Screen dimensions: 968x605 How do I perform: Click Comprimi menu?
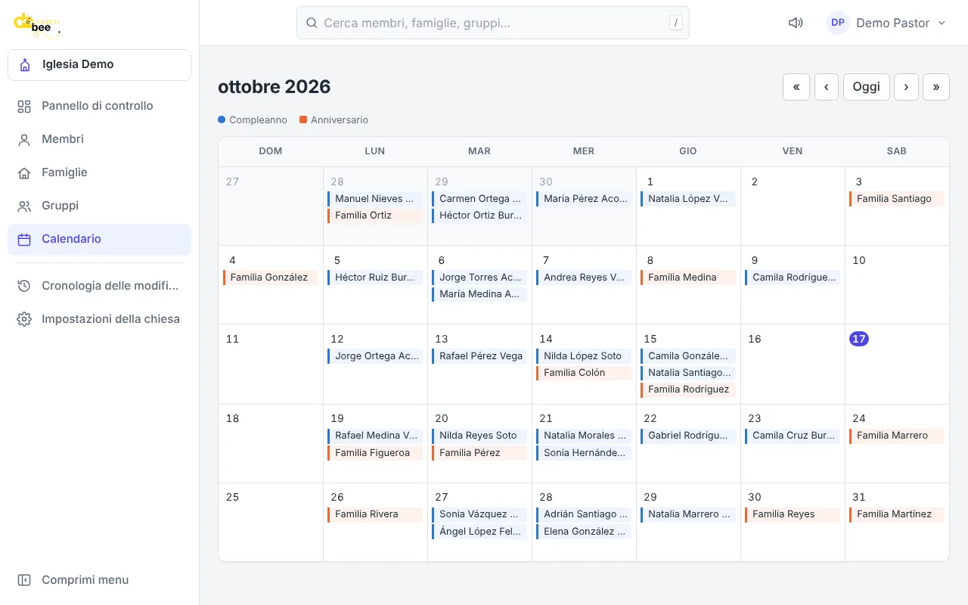coord(99,580)
